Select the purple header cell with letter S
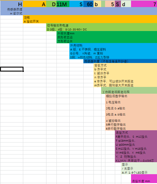 (118, 4)
